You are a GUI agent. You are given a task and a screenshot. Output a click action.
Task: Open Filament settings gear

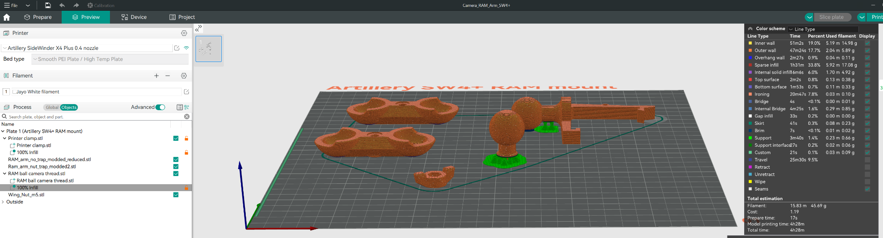click(184, 76)
